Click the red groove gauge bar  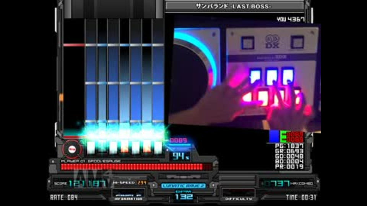click(x=136, y=167)
